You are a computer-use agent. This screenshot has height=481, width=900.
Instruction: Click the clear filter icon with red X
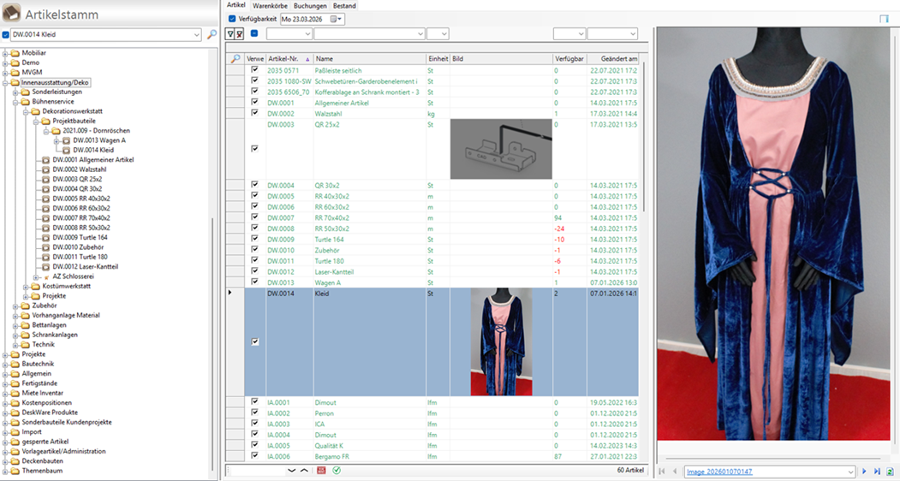click(239, 34)
